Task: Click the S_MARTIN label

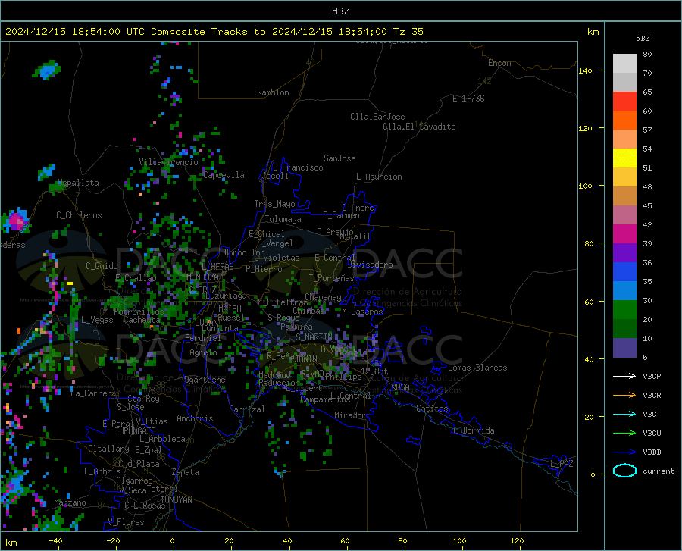Action: pos(314,337)
